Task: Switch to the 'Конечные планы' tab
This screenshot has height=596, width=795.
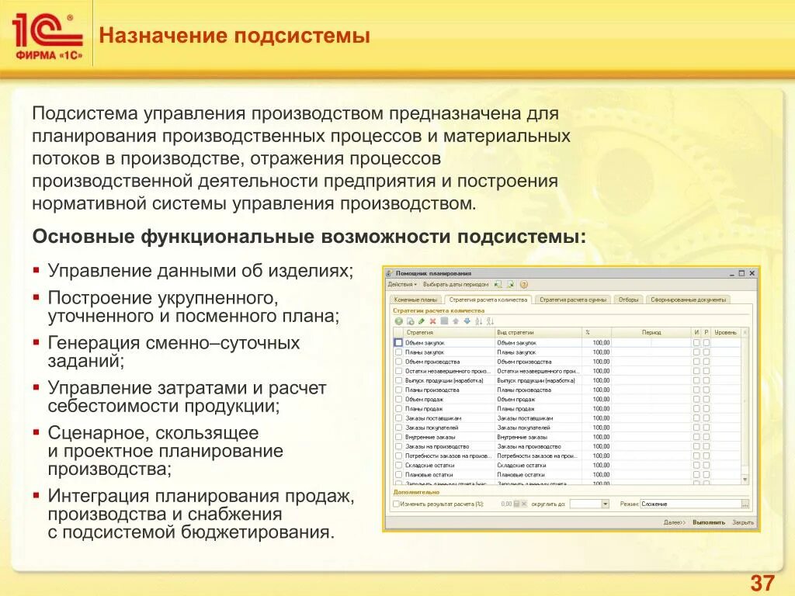Action: pos(415,300)
